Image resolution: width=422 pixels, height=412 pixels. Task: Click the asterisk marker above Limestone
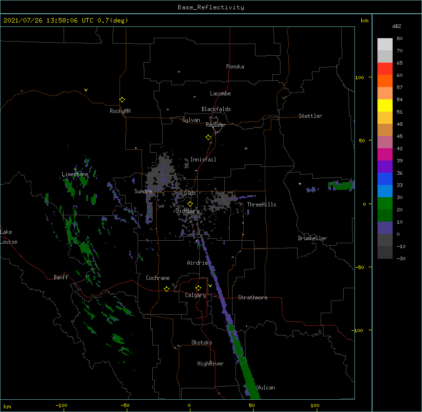(75, 169)
